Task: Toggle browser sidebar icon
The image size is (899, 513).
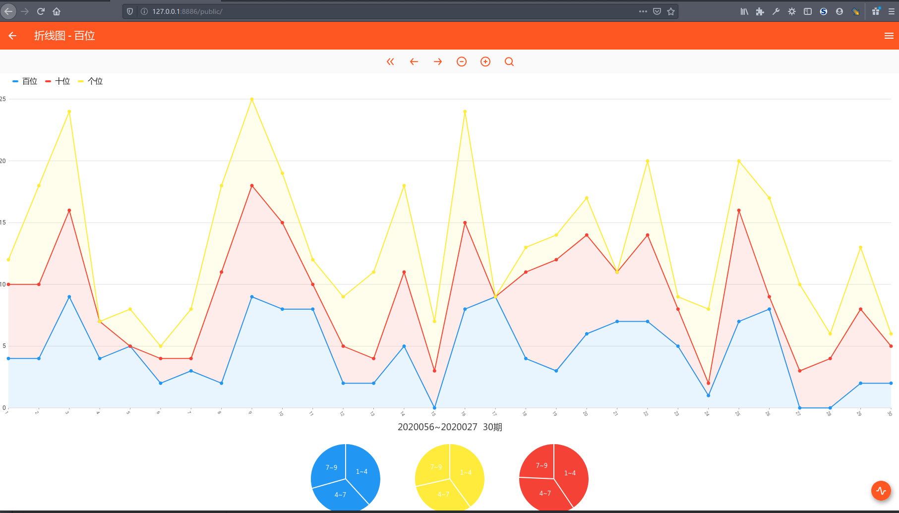Action: pos(808,11)
